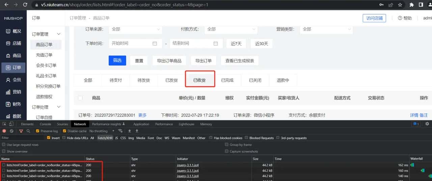This screenshot has height=181, width=432.
Task: Stop recording network log (red dot)
Action: point(4,131)
